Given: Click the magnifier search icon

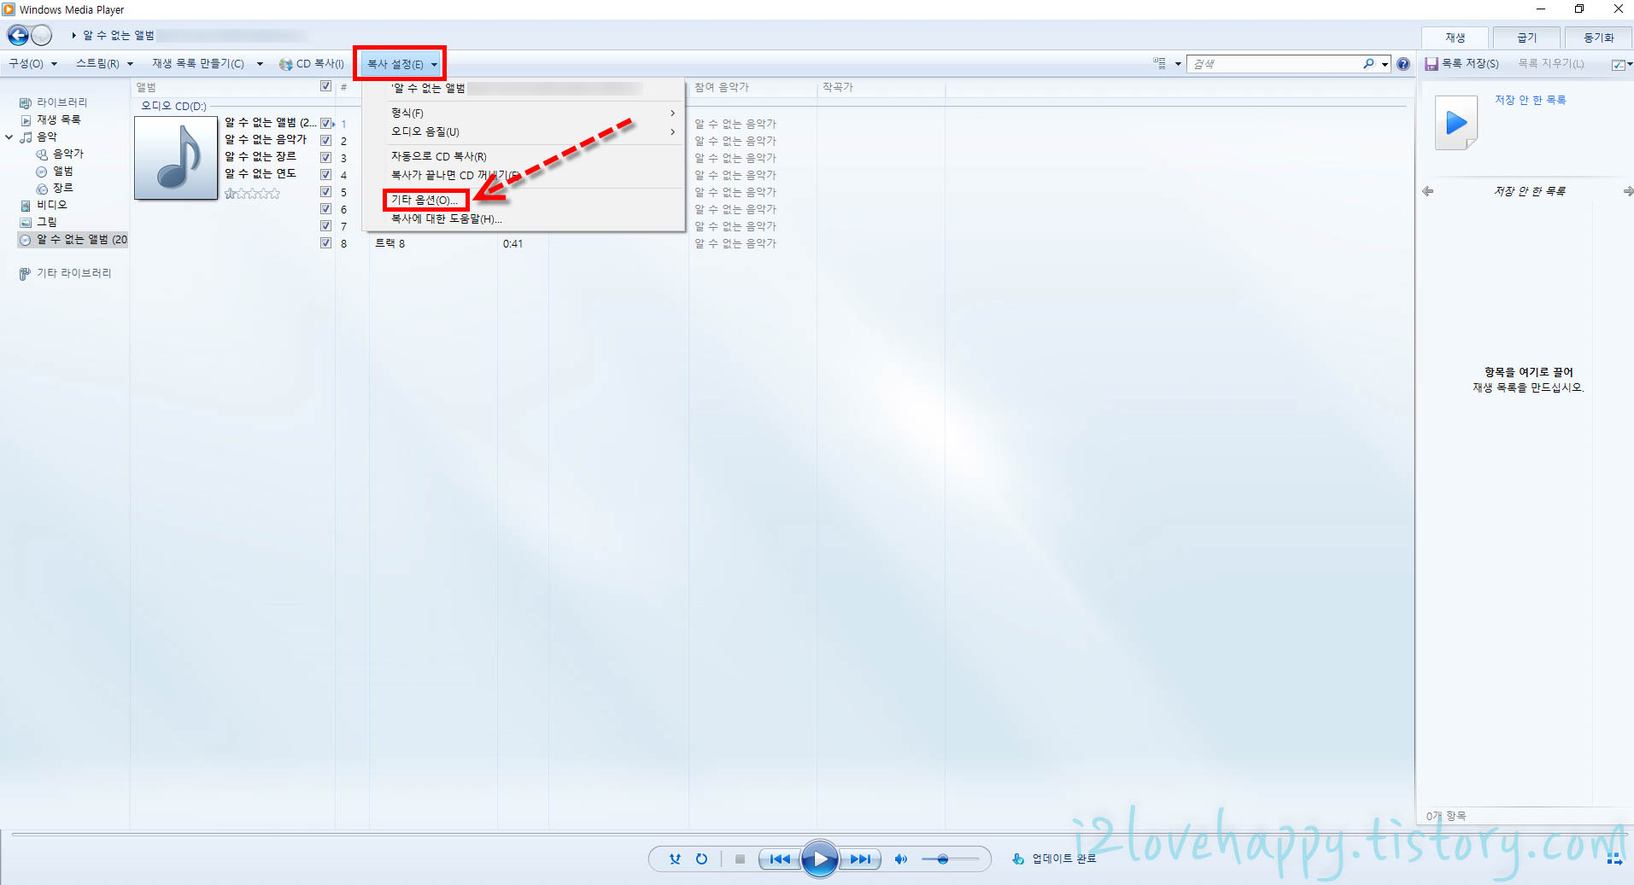Looking at the screenshot, I should click(1368, 64).
